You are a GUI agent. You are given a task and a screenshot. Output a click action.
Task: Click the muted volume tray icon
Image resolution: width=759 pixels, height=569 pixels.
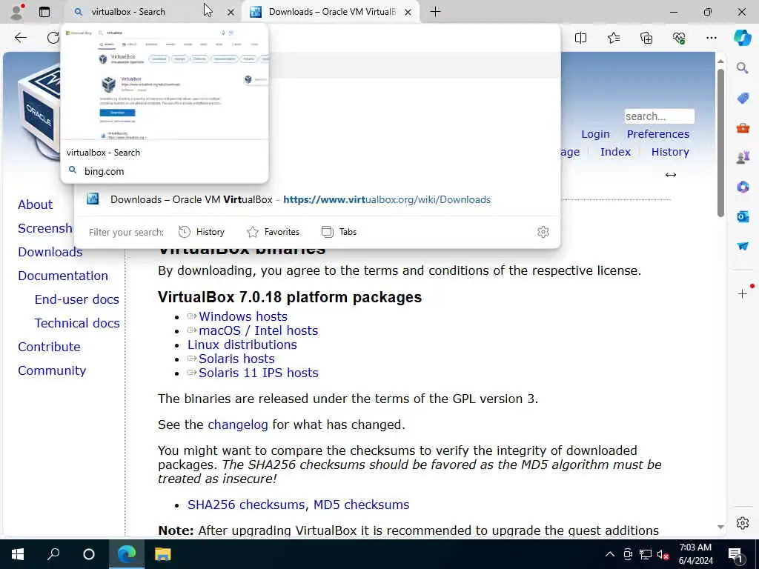662,554
